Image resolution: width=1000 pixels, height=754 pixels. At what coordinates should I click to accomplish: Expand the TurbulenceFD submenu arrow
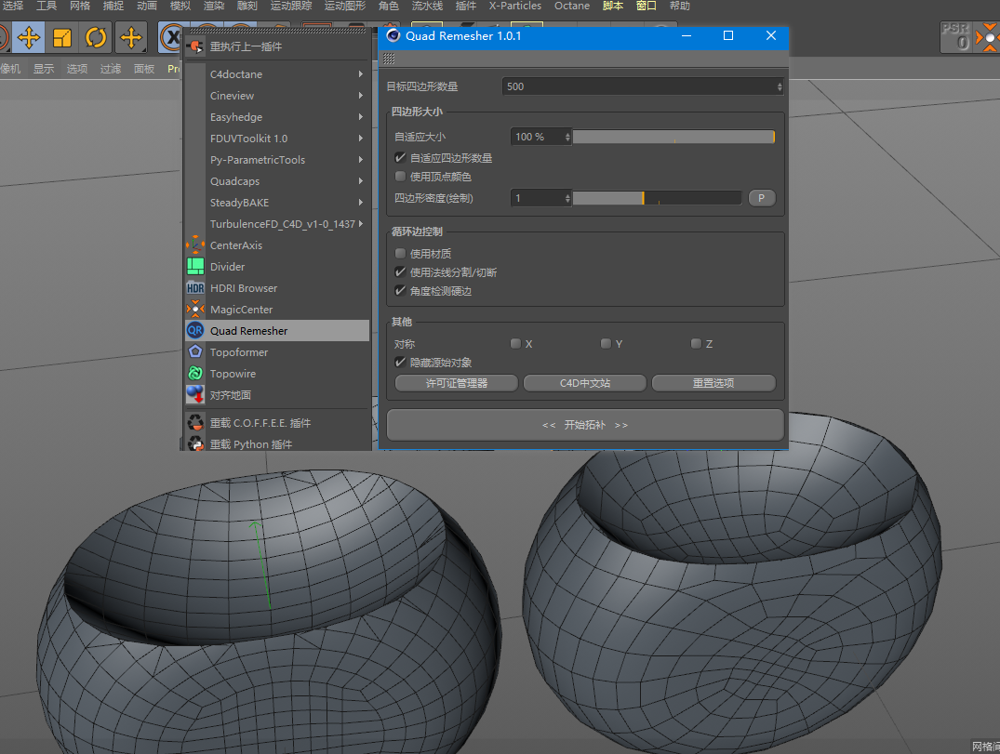(361, 224)
